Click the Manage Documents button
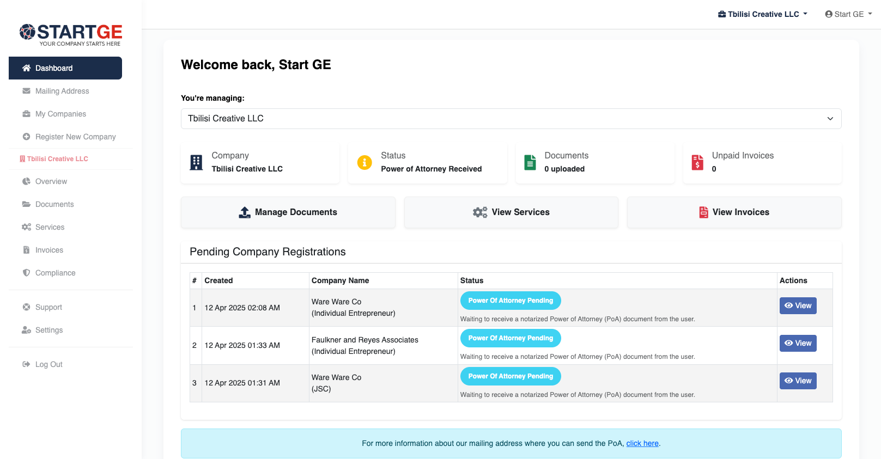Viewport: 881px width, 459px height. tap(288, 212)
